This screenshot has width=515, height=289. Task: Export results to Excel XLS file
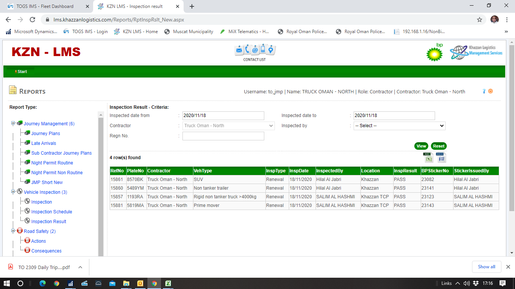coord(428,157)
